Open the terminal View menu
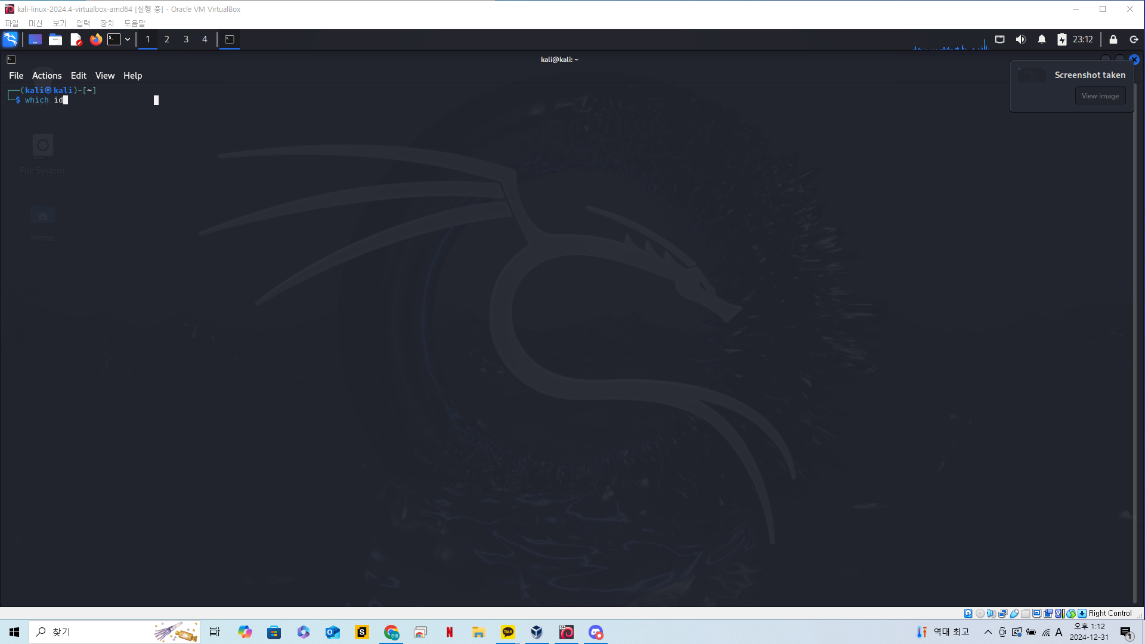 104,76
